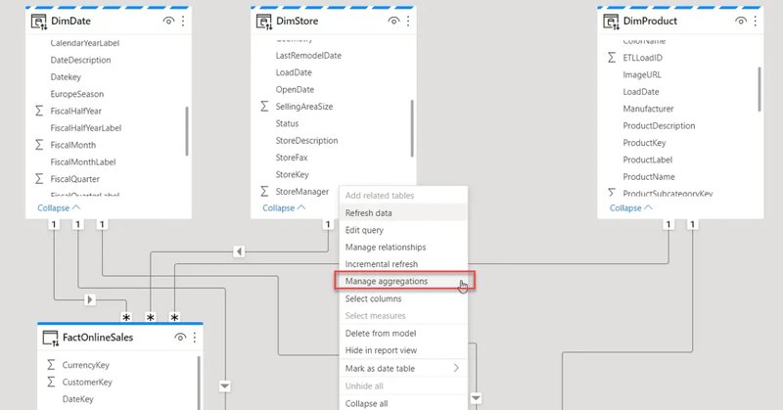Click the DimStore table icon
Viewport: 783px width, 410px height.
[x=263, y=22]
